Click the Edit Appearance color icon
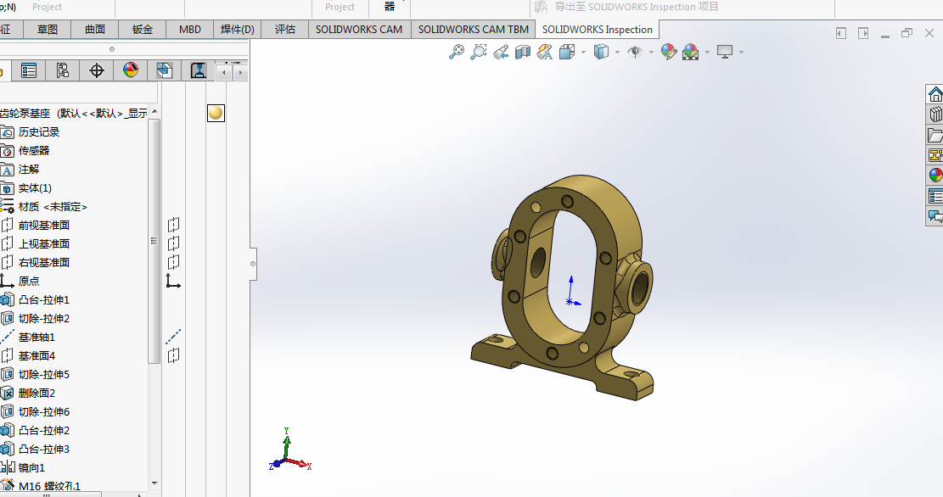Image resolution: width=943 pixels, height=497 pixels. pos(668,53)
